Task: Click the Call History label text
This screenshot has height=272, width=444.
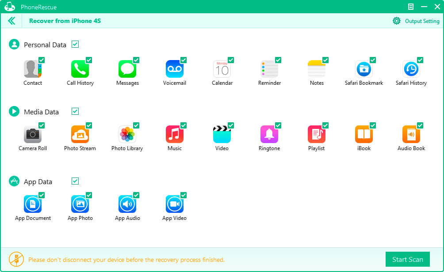Action: pos(80,83)
